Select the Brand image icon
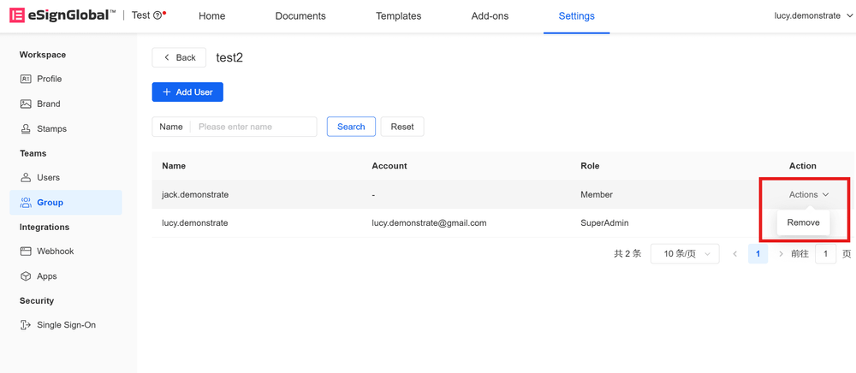Screen dimensions: 856x373 pos(26,104)
